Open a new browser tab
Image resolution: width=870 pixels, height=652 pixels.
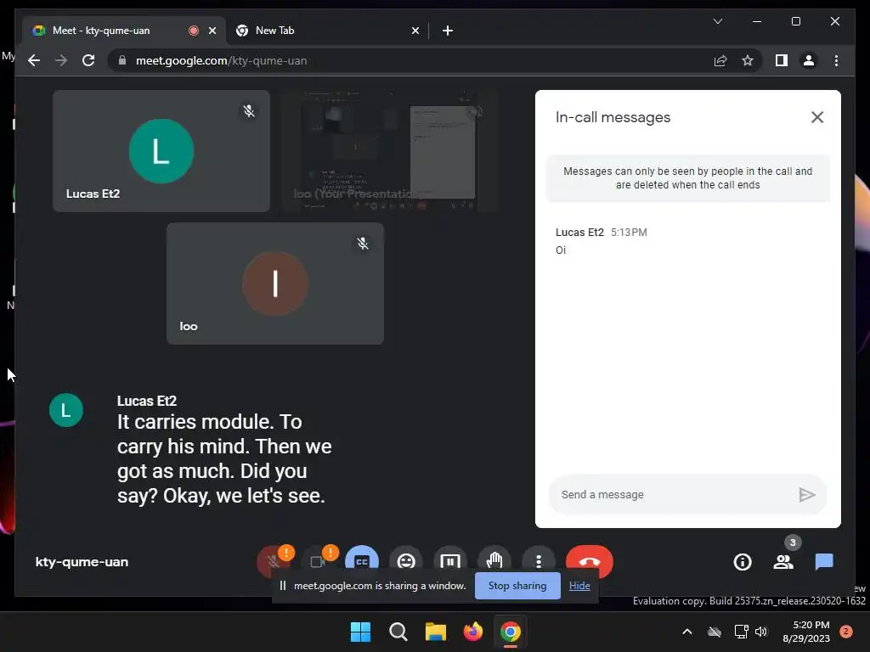pyautogui.click(x=448, y=31)
